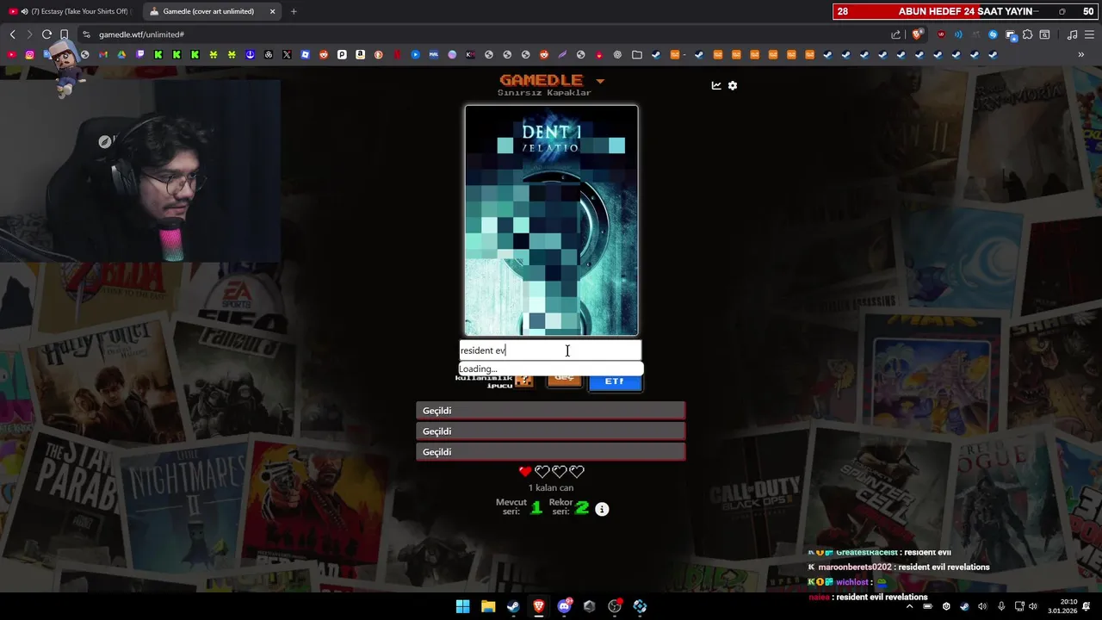Show more bookmarks overflow chevron
The image size is (1102, 620).
point(1081,54)
